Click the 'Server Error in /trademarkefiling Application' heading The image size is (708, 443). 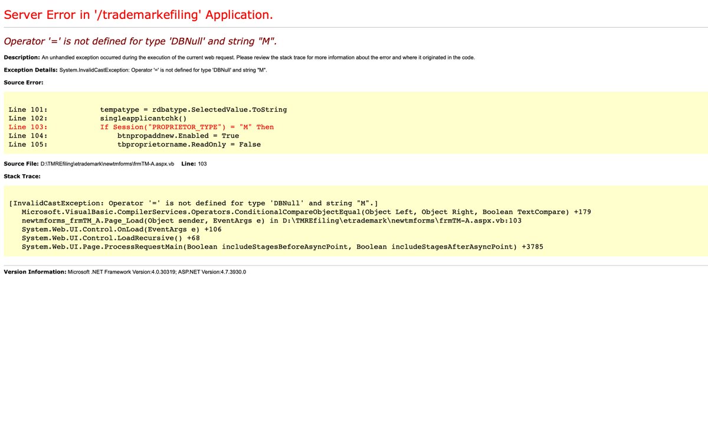tap(138, 14)
